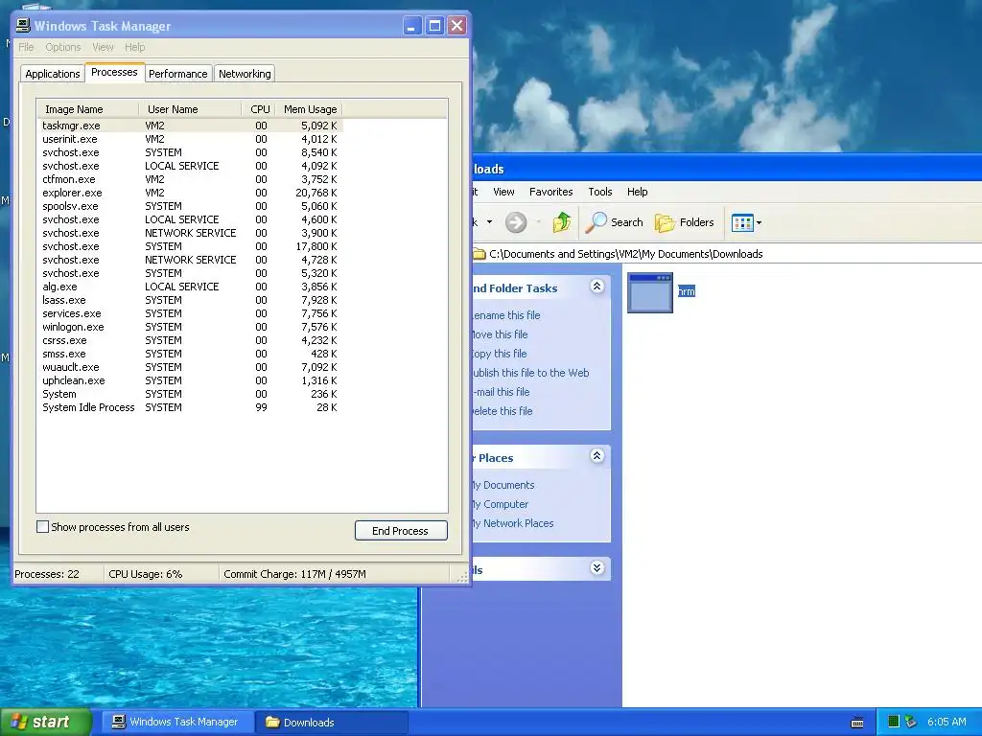Click the keyboard icon in the taskbar
This screenshot has height=736, width=982.
(857, 723)
